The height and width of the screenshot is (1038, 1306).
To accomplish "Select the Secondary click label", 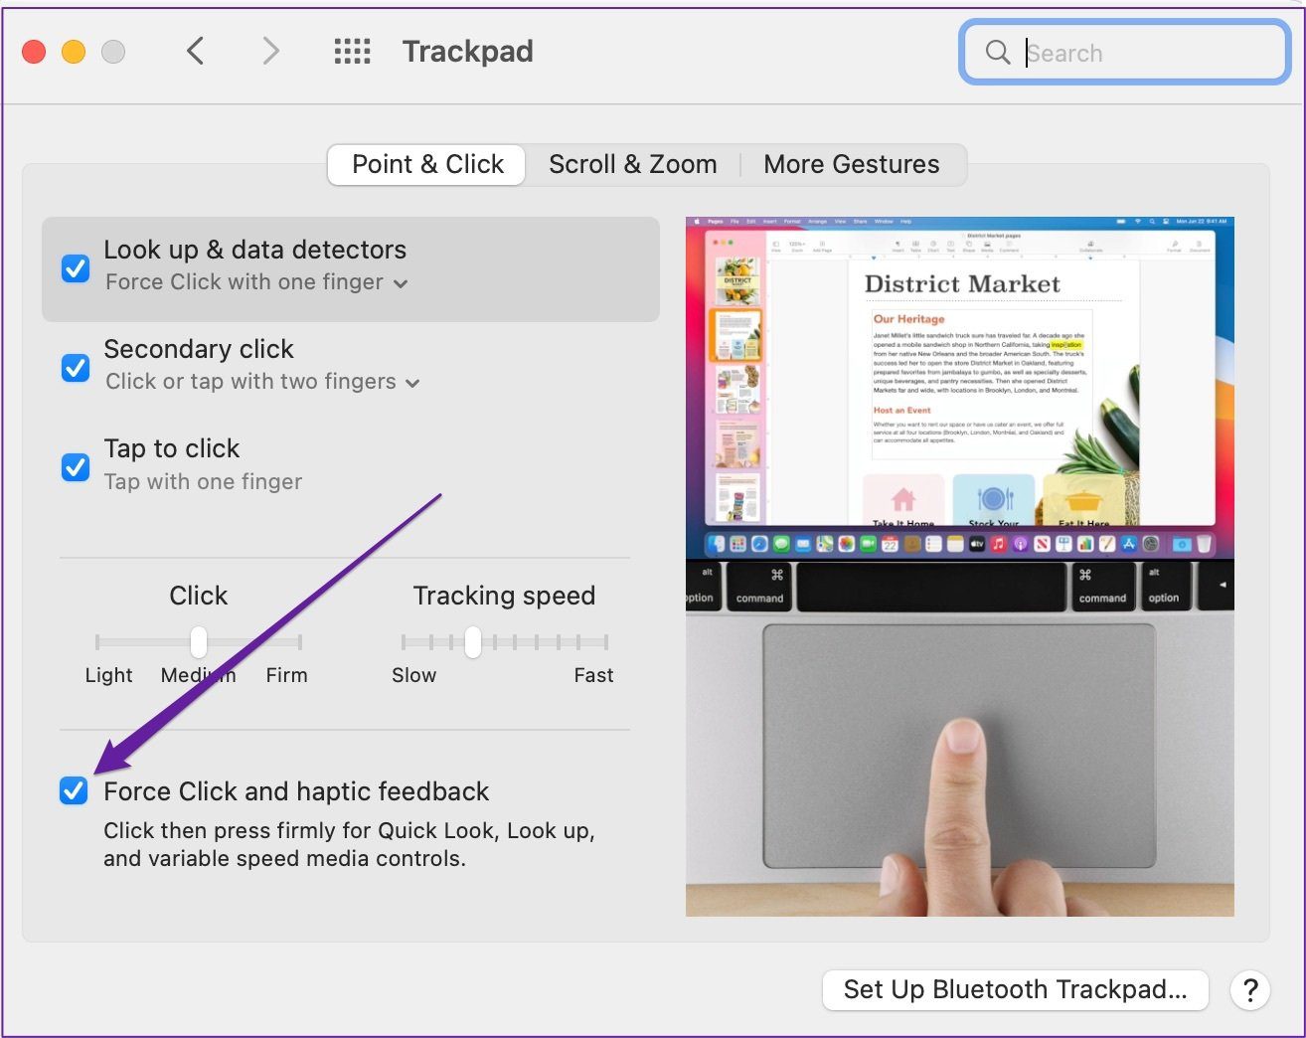I will [x=199, y=349].
